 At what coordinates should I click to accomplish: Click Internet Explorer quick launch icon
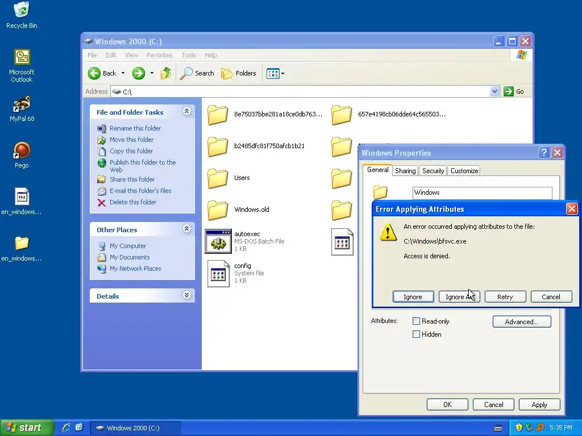coord(66,427)
